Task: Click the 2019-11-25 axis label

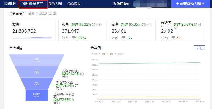Action: pyautogui.click(x=149, y=102)
